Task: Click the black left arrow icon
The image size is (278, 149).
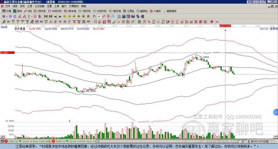Action: (55, 17)
